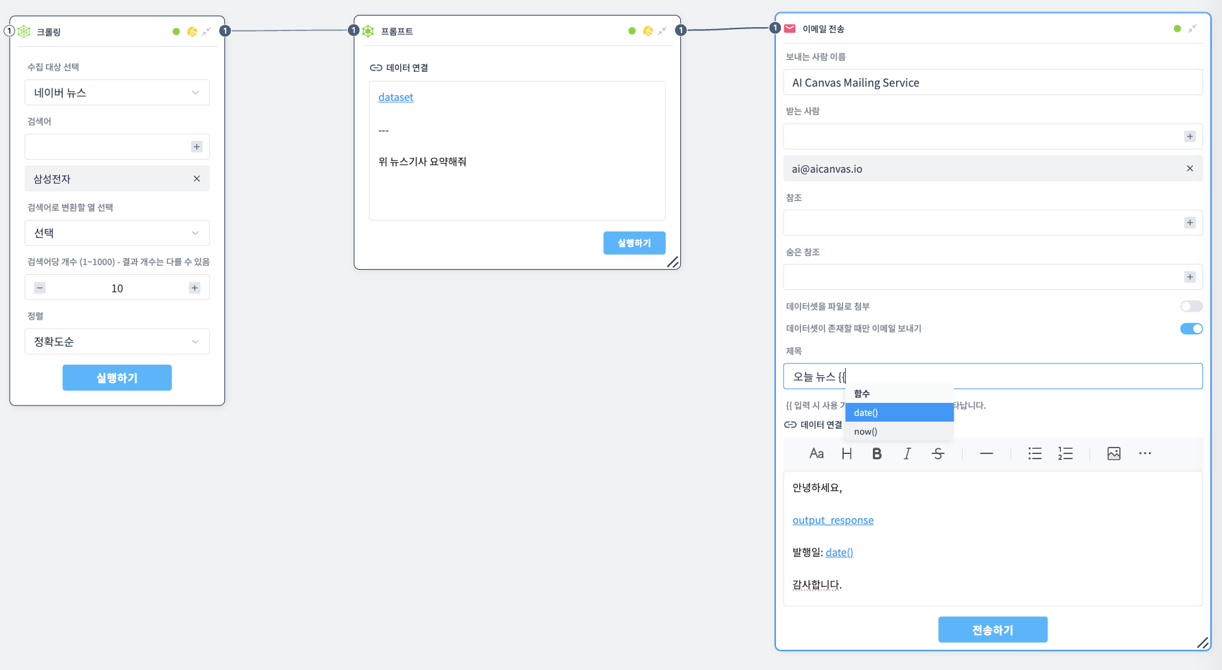
Task: Toggle bold formatting in email editor
Action: (x=877, y=453)
